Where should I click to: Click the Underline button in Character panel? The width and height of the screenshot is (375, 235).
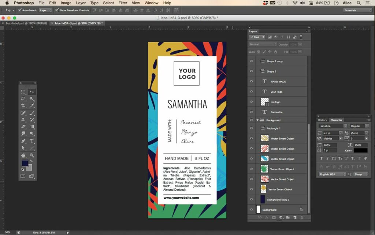click(359, 158)
